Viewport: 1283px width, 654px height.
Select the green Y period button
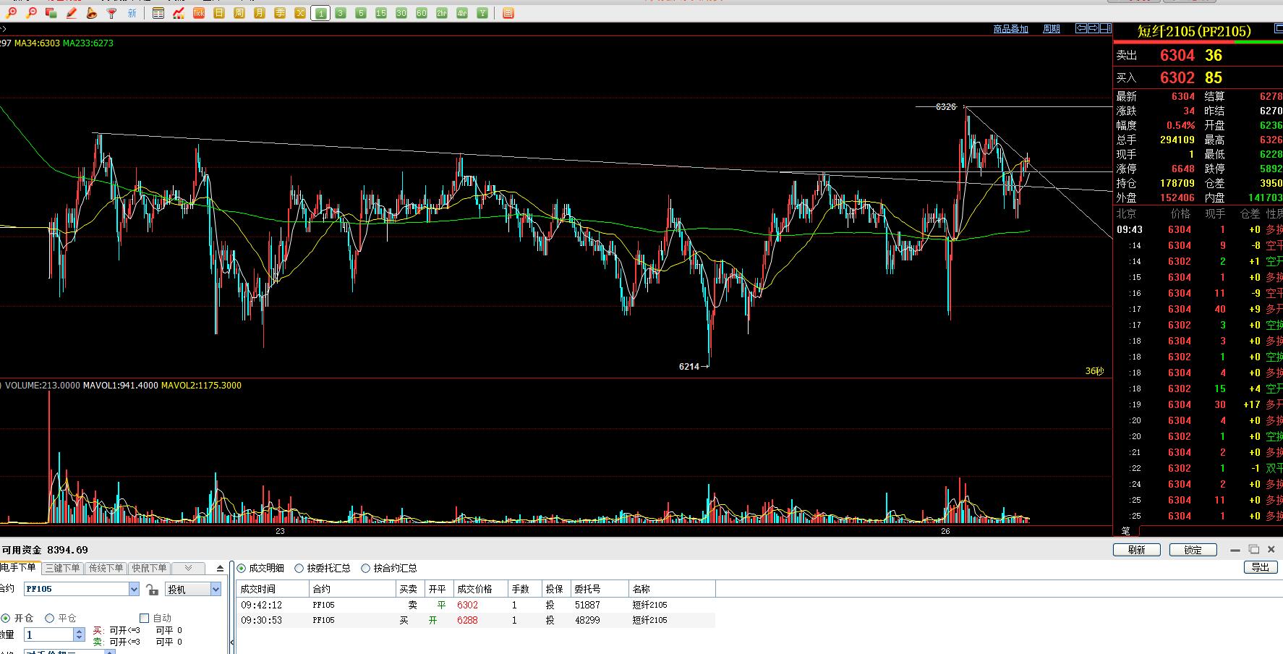(x=482, y=13)
